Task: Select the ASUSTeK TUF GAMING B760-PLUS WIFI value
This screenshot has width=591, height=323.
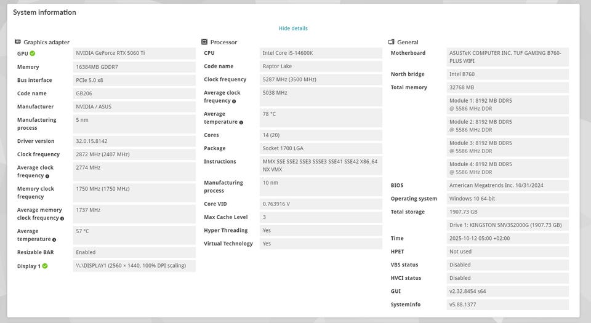Action: (508, 57)
